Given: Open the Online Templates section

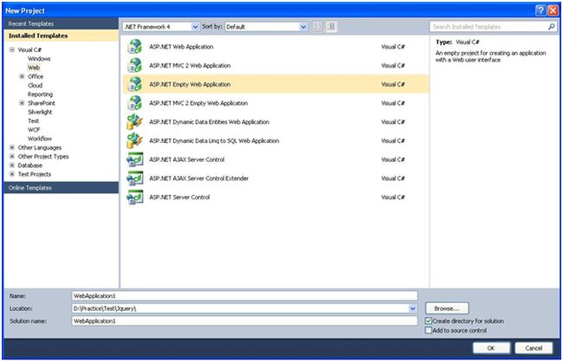Looking at the screenshot, I should click(61, 188).
